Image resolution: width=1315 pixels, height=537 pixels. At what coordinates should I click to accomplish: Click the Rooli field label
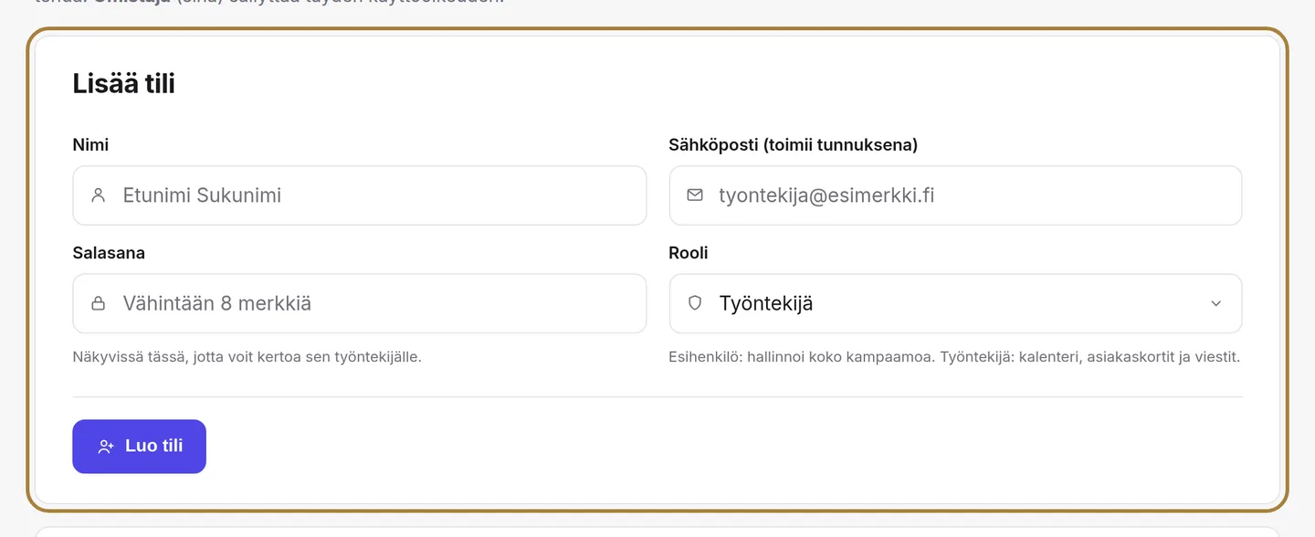click(x=689, y=253)
